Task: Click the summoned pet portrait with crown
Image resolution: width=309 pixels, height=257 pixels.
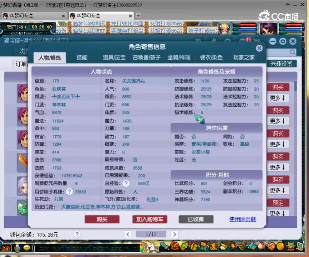Action: pos(224,28)
